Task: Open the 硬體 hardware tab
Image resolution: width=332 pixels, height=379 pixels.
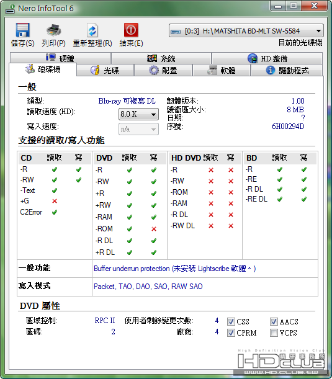Action: (x=60, y=58)
